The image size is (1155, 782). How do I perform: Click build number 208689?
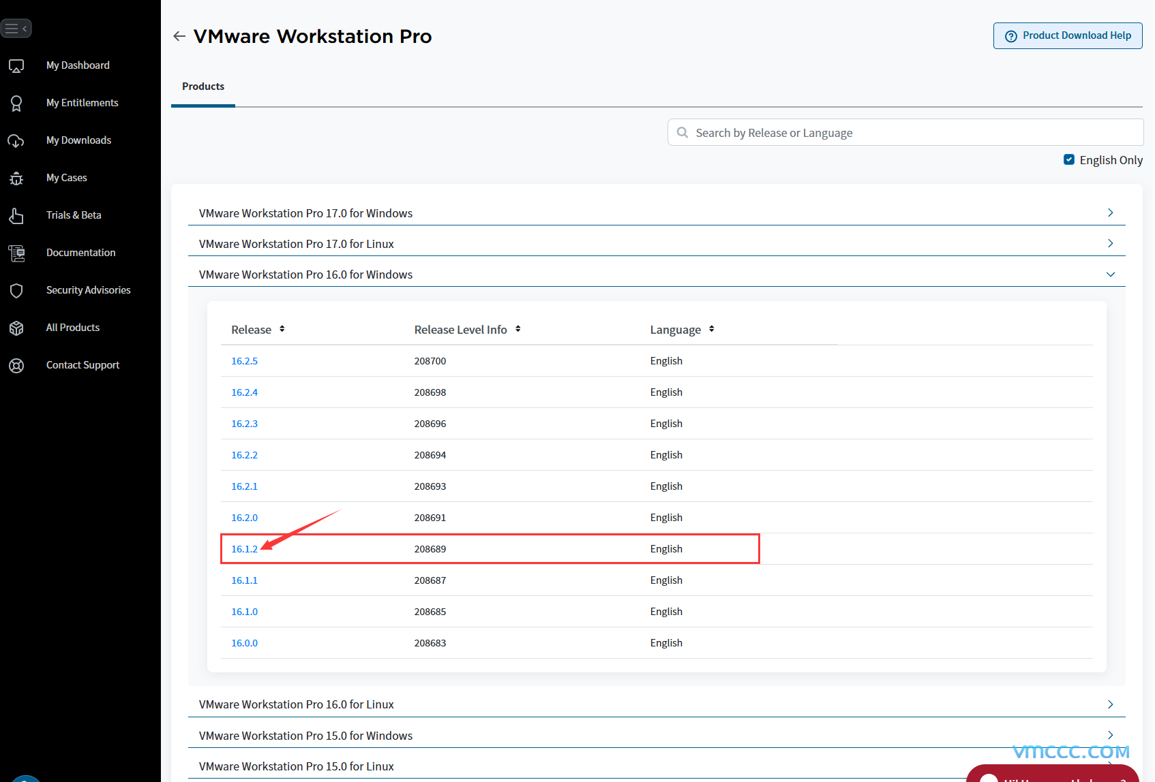tap(430, 549)
